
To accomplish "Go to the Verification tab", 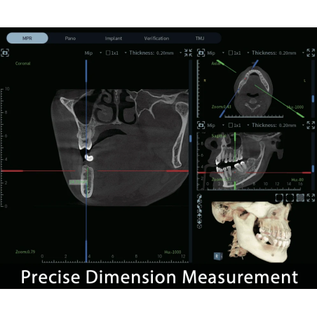I will click(x=156, y=38).
